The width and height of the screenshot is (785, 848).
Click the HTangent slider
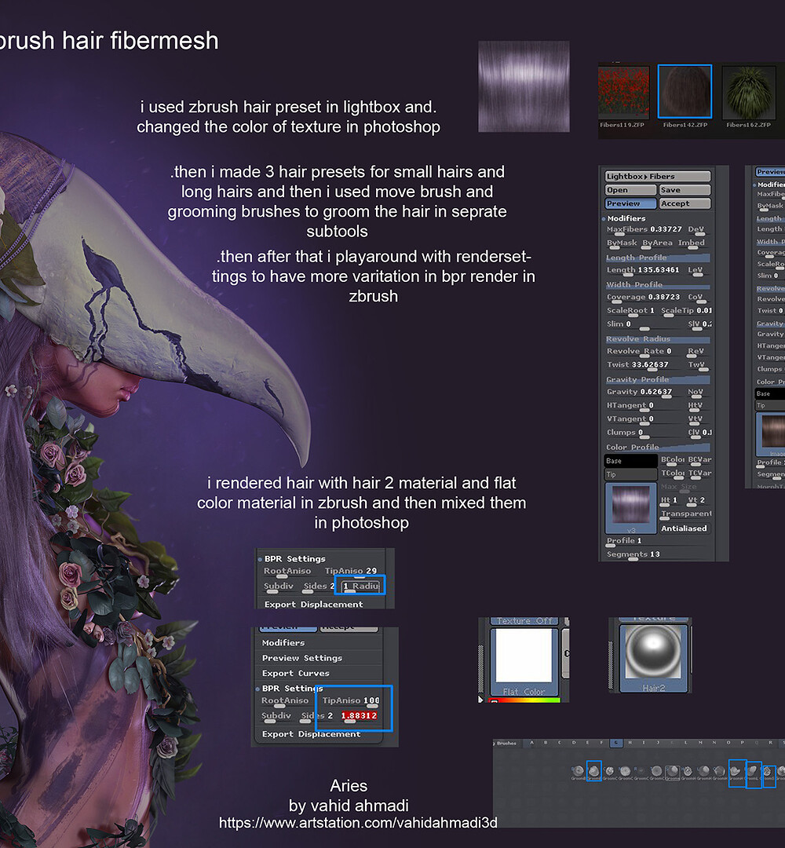[x=645, y=406]
